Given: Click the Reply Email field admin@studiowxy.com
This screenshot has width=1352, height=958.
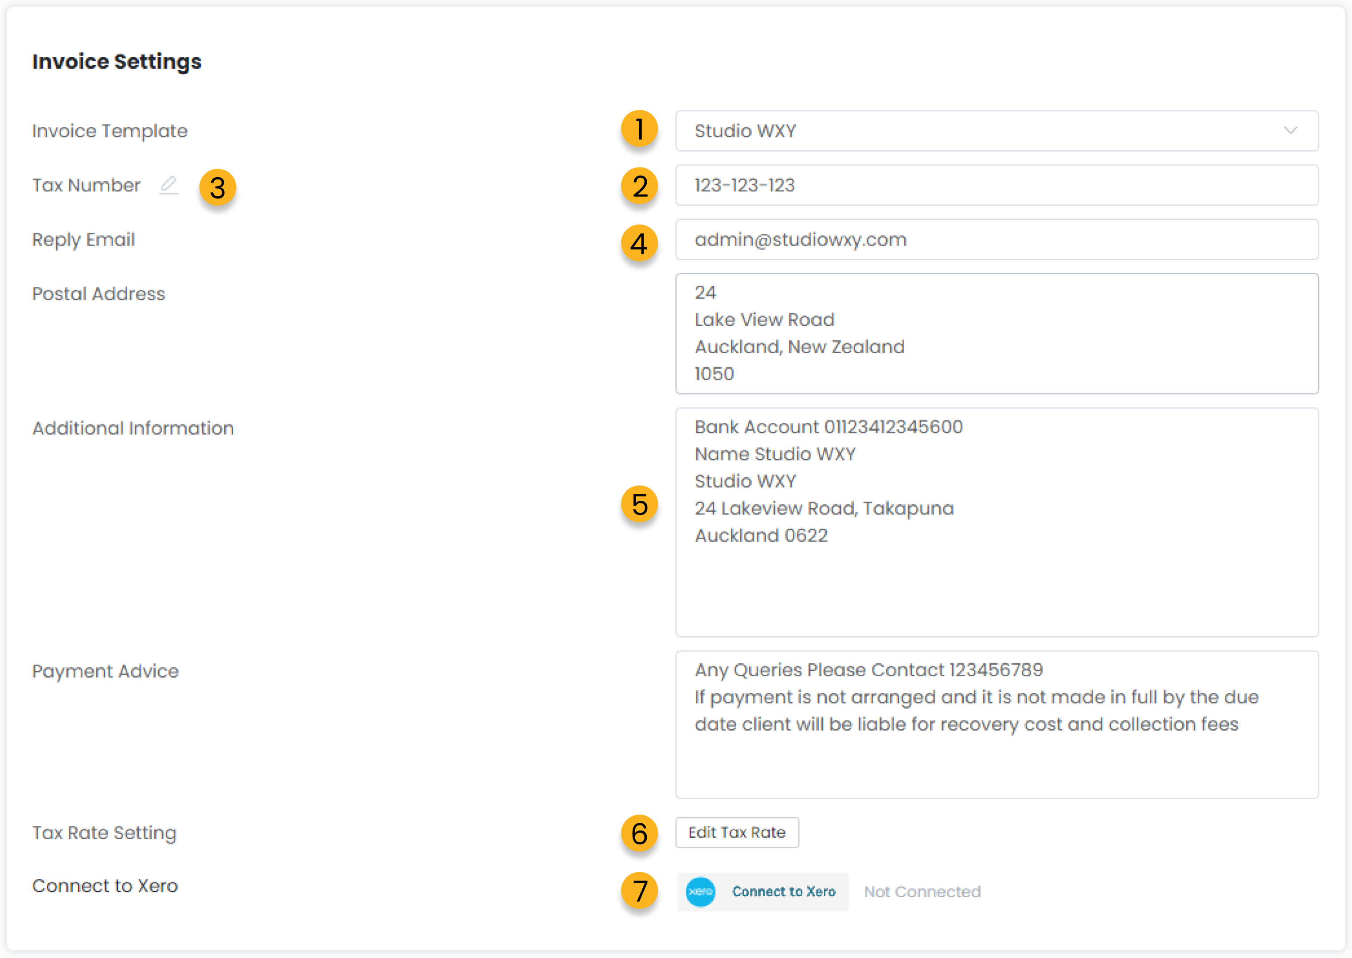Looking at the screenshot, I should [x=997, y=239].
